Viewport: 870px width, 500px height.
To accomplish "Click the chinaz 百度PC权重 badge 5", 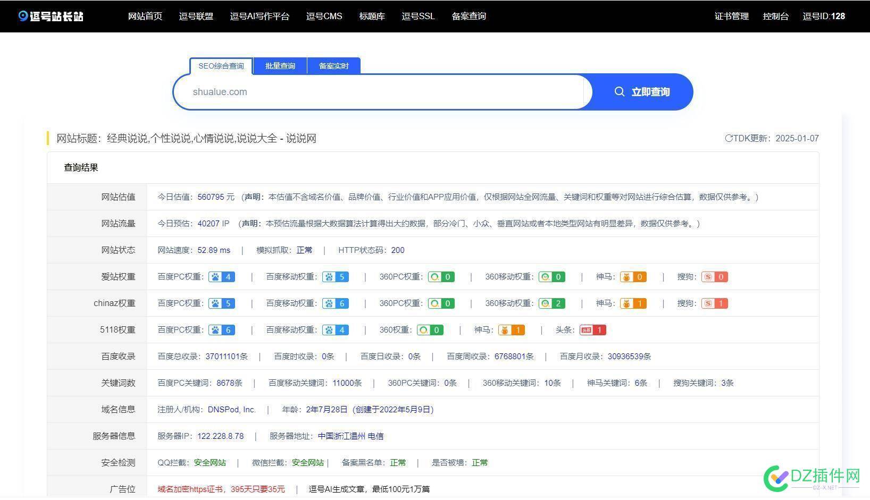I will click(222, 303).
